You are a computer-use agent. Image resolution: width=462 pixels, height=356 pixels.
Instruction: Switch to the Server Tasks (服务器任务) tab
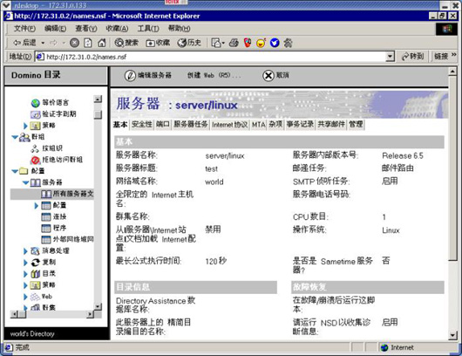(191, 124)
